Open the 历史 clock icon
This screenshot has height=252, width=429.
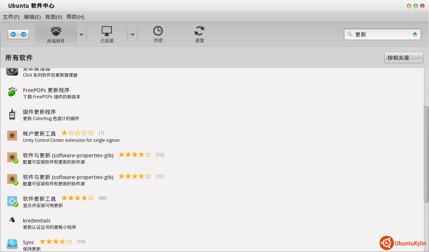click(x=158, y=31)
